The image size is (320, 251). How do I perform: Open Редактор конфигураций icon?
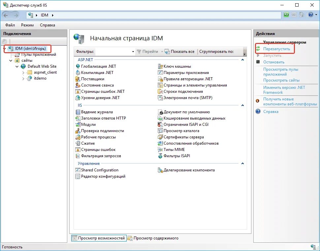(78, 176)
